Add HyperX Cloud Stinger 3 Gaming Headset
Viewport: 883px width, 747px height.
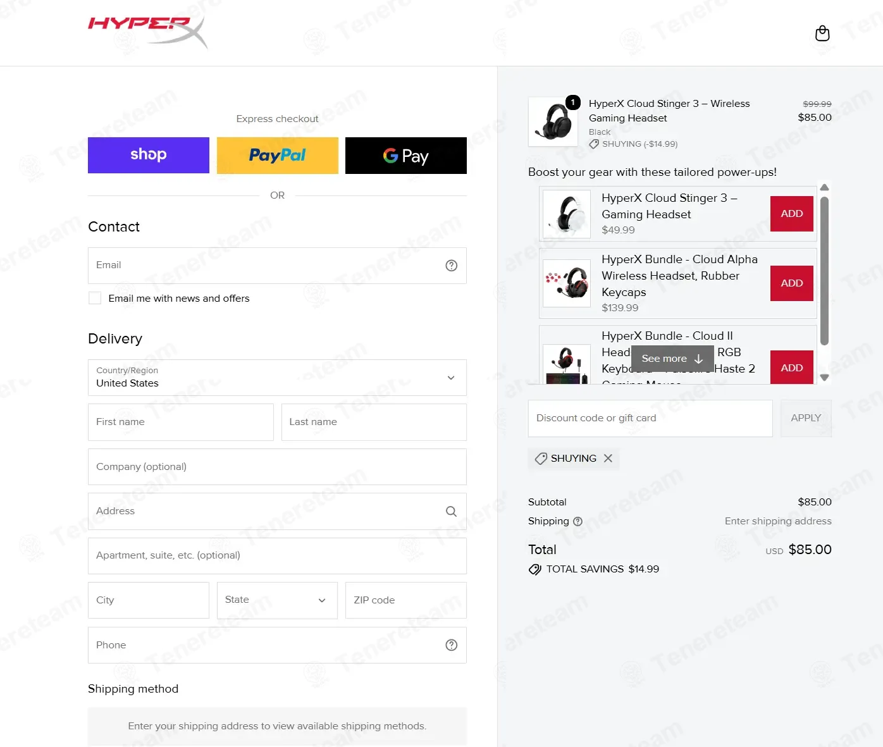[792, 214]
